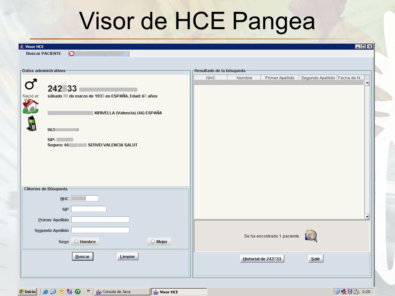Click the mobile phone icon
395x296 pixels.
[x=32, y=123]
